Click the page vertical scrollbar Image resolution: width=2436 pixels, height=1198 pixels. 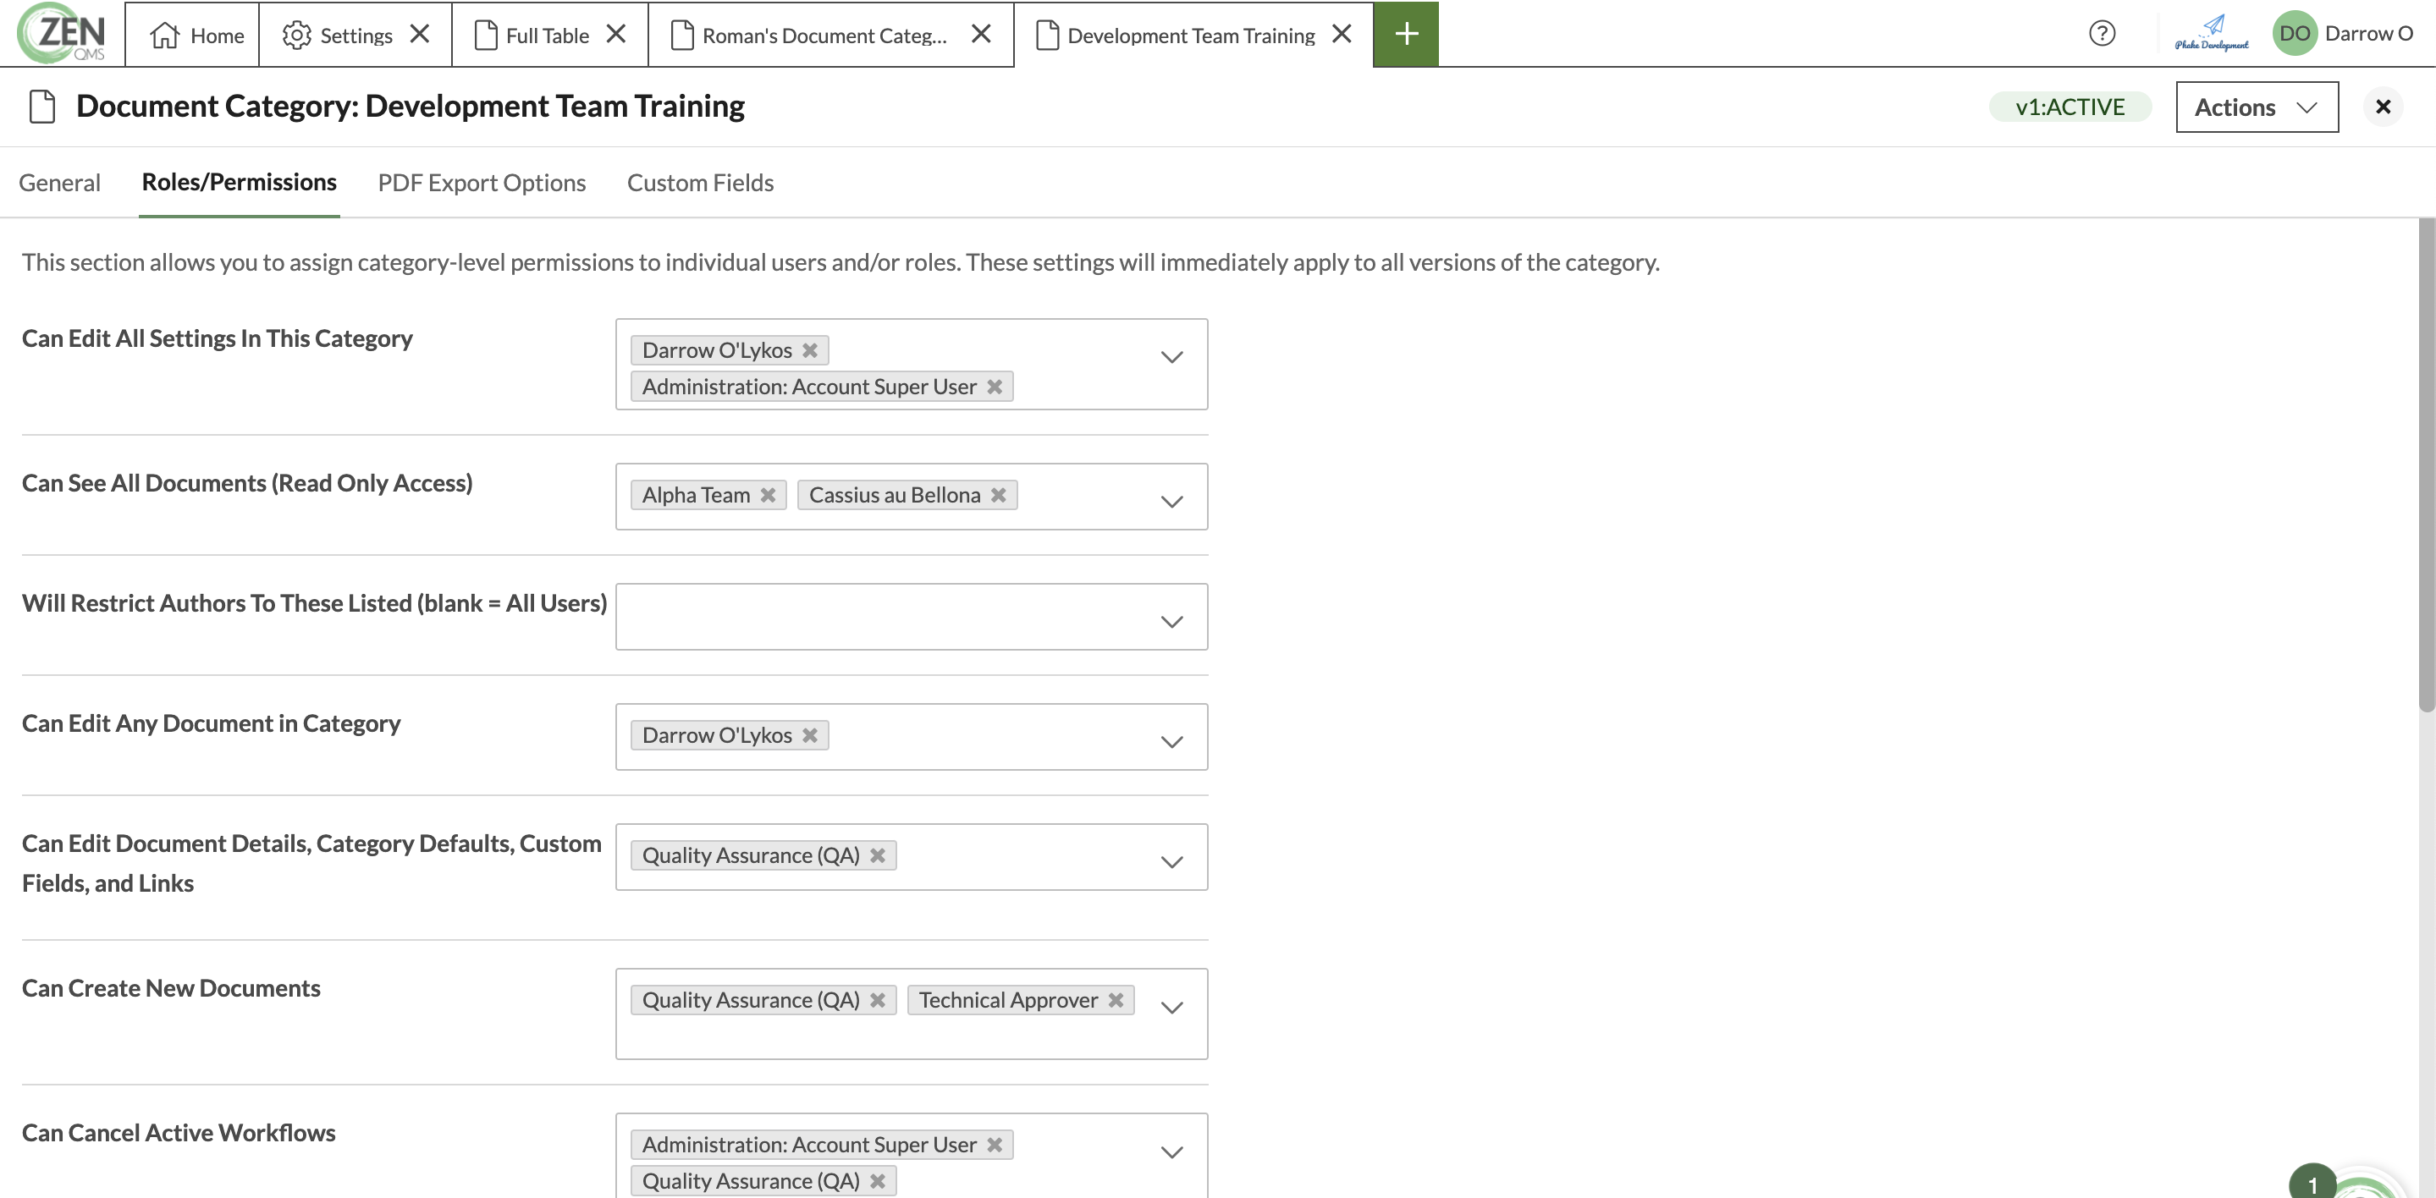2427,464
